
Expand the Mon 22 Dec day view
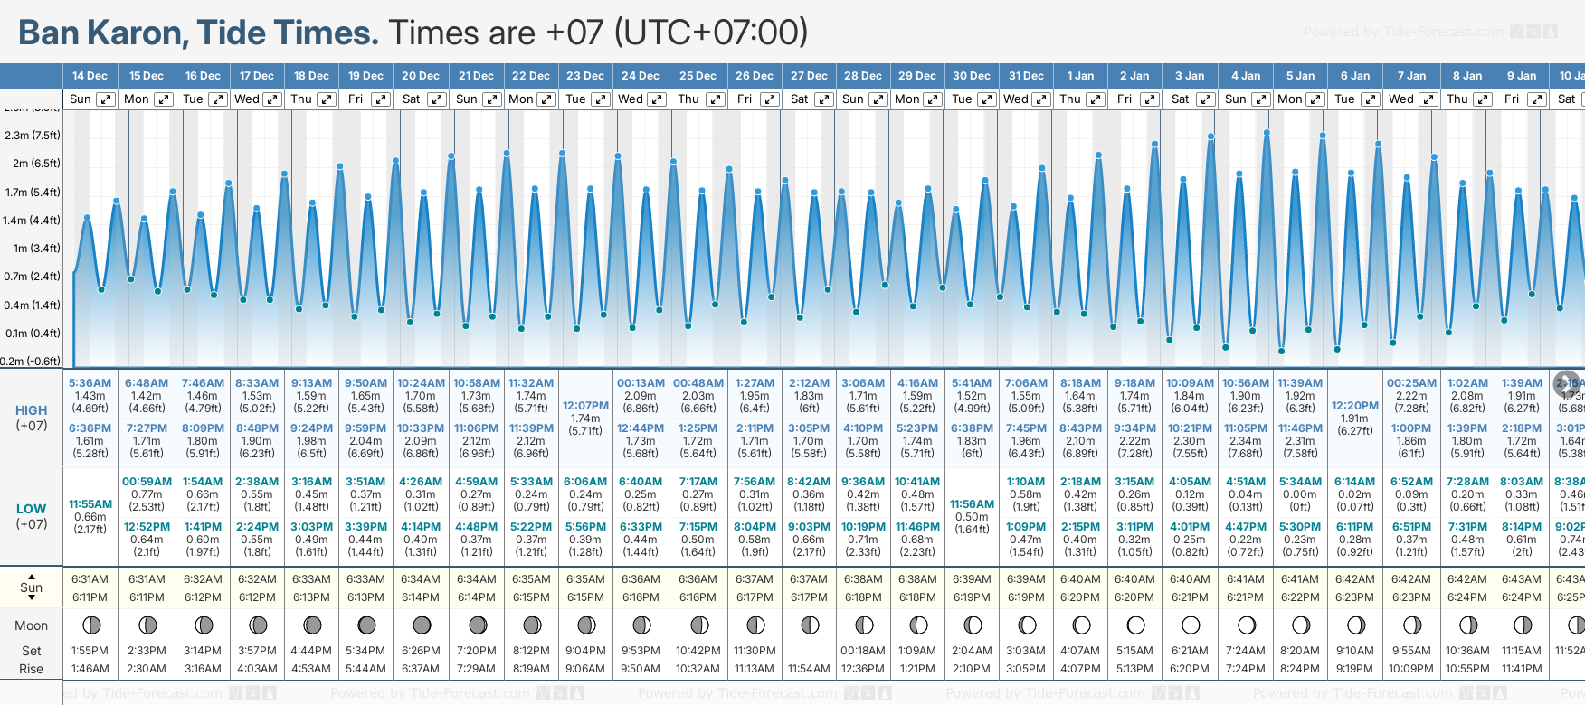point(546,99)
